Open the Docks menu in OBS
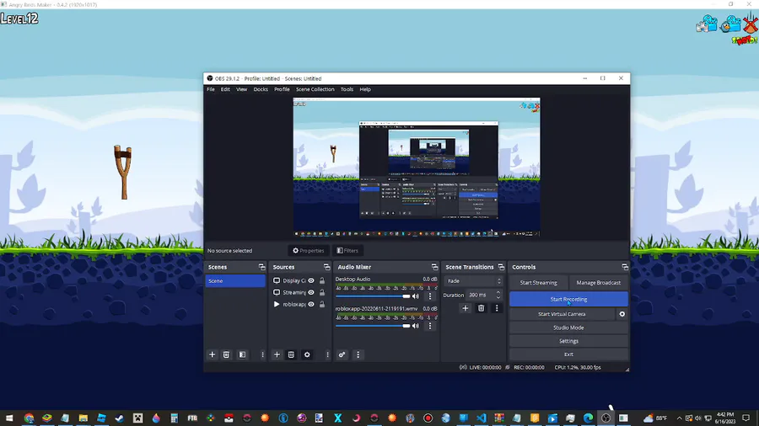Image resolution: width=759 pixels, height=426 pixels. pyautogui.click(x=261, y=89)
